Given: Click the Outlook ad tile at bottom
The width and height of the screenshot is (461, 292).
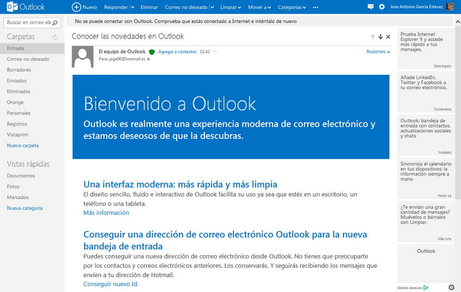Looking at the screenshot, I should (x=426, y=263).
